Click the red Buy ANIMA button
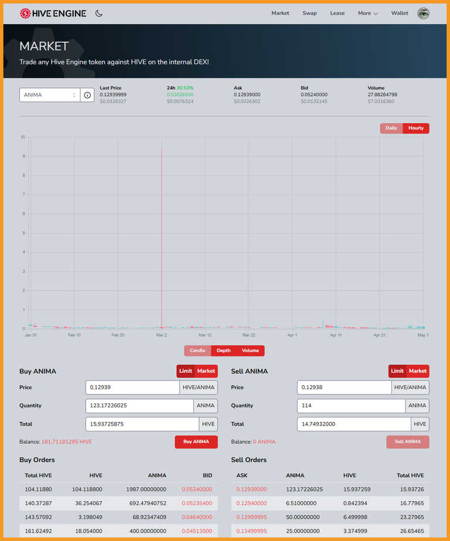Viewport: 450px width, 541px height. click(196, 441)
